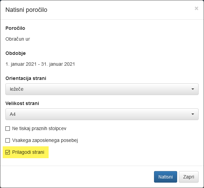Screen dimensions: 204x188
Task: Open the A4 page size dropdown
Action: tap(102, 114)
